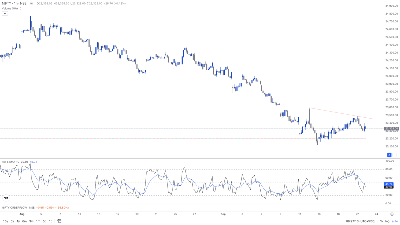Click the market status indicator beside NSE
Screen dimensions: 400x225
pyautogui.click(x=31, y=3)
